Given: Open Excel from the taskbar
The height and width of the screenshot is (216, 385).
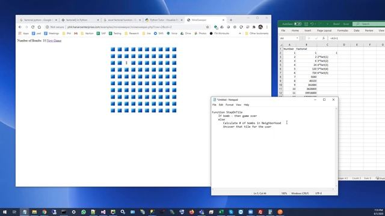Looking at the screenshot, I should 221,212.
